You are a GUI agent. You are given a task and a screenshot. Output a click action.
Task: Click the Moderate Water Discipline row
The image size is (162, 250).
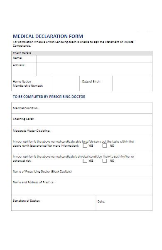pos(82,130)
